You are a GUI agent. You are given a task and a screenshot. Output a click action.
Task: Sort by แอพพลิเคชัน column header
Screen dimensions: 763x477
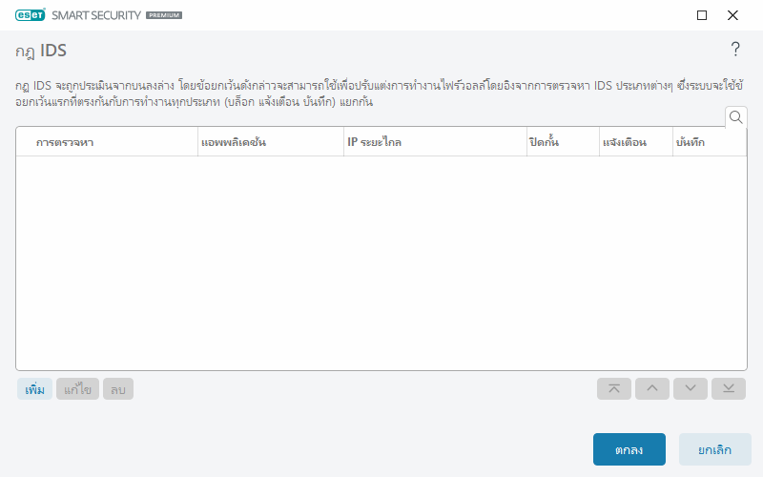(x=271, y=142)
